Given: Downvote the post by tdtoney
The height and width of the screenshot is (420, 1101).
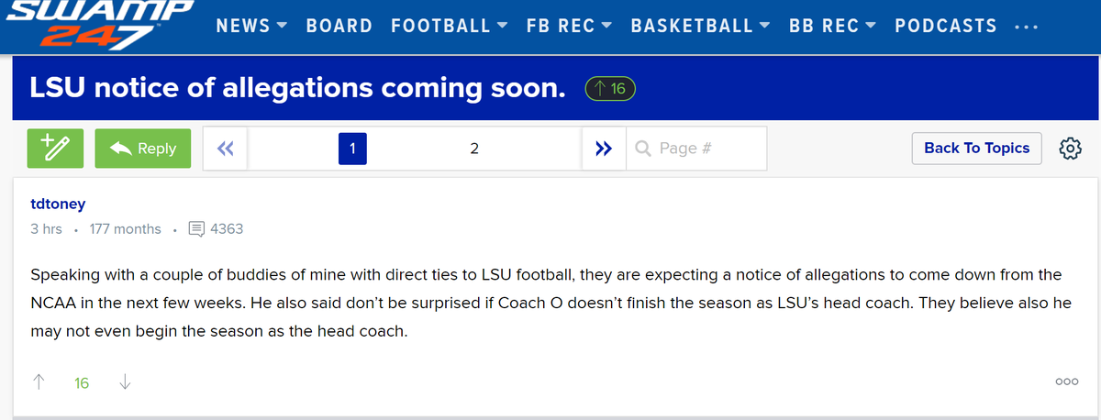Looking at the screenshot, I should click(124, 382).
